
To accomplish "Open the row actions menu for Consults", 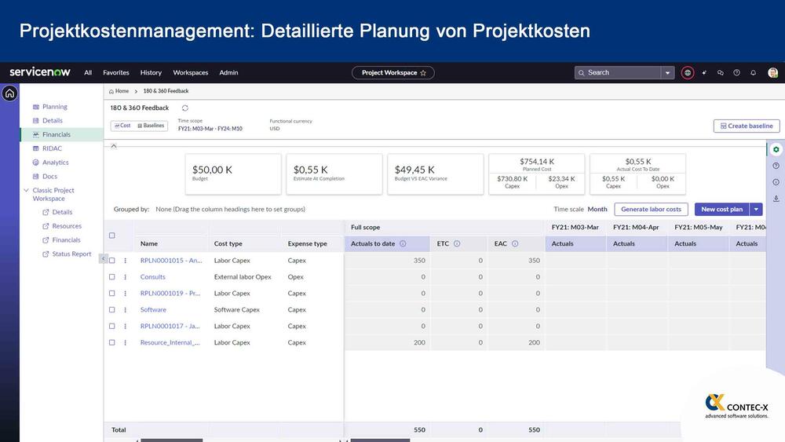I will (x=125, y=277).
